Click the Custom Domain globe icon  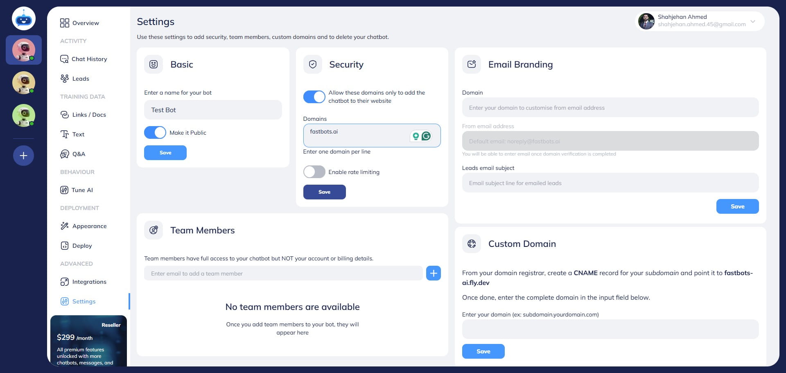point(472,244)
